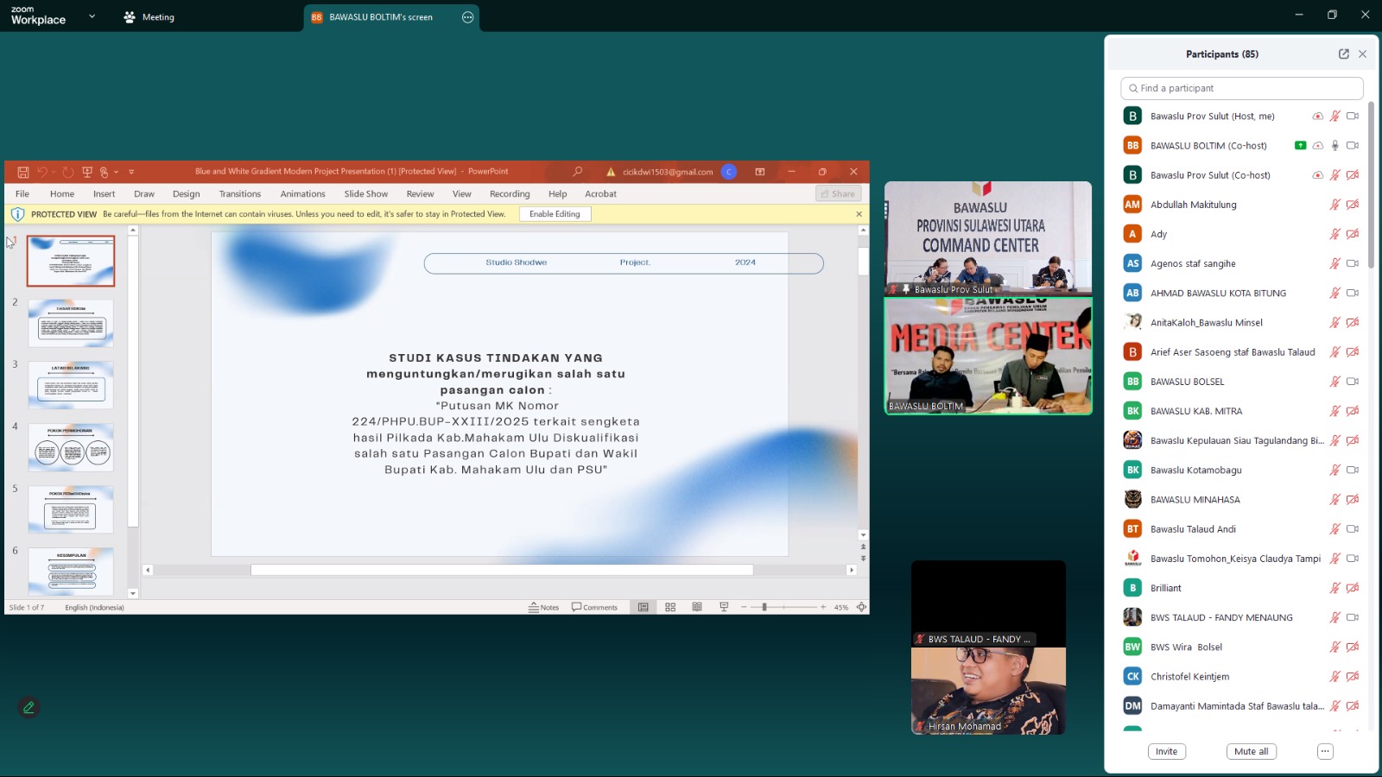Viewport: 1382px width, 777px height.
Task: Click the annotation pencil icon on shared screen
Action: tap(29, 707)
